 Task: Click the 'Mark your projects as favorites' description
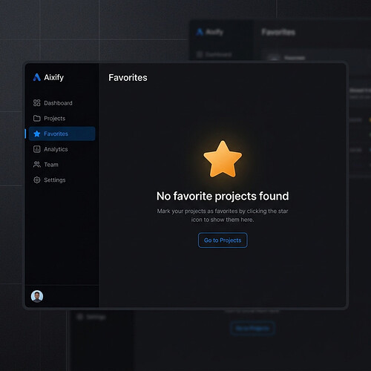tap(223, 215)
